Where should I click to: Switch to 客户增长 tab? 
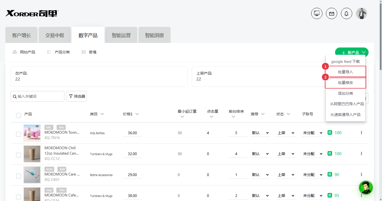[x=21, y=35]
